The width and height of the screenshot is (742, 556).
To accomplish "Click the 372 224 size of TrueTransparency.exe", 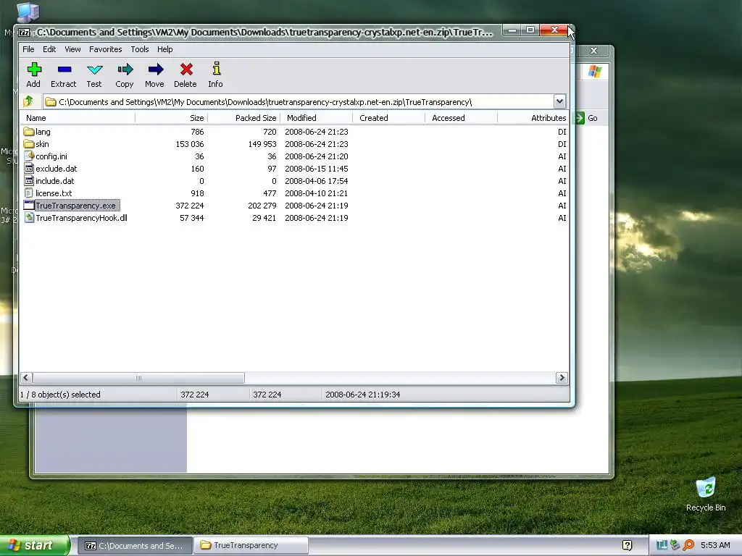I will [189, 205].
